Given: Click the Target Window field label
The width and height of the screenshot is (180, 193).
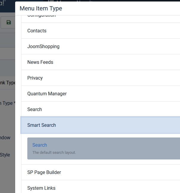Looking at the screenshot, I should (x=5, y=138).
